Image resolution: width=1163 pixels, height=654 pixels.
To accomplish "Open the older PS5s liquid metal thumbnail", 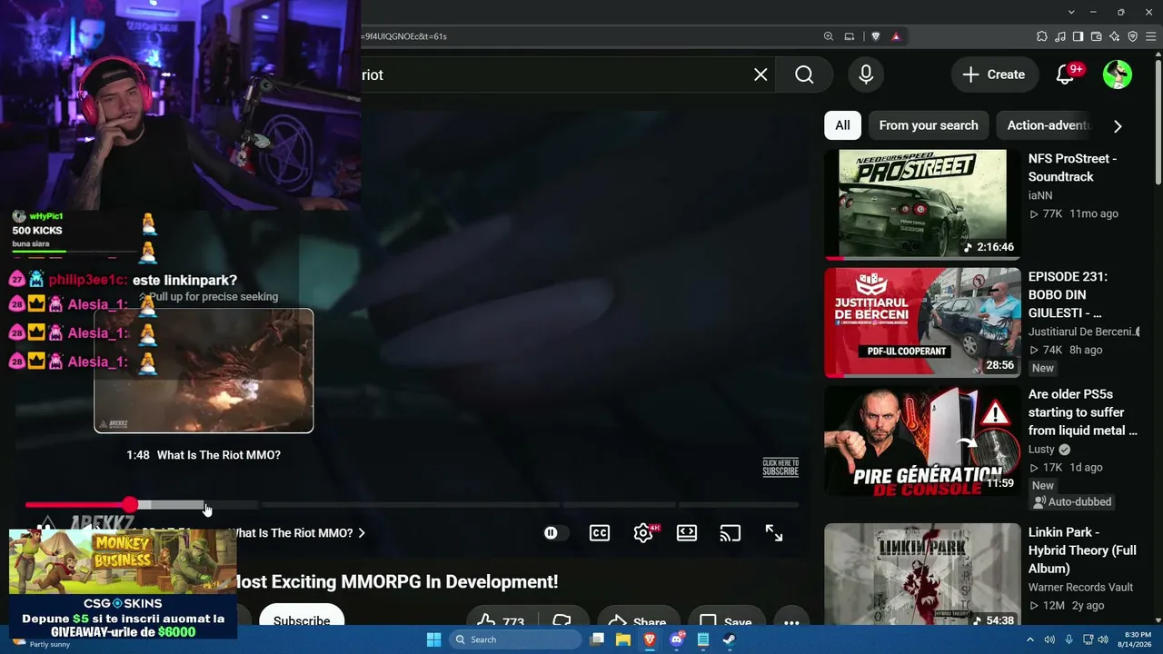I will point(920,441).
